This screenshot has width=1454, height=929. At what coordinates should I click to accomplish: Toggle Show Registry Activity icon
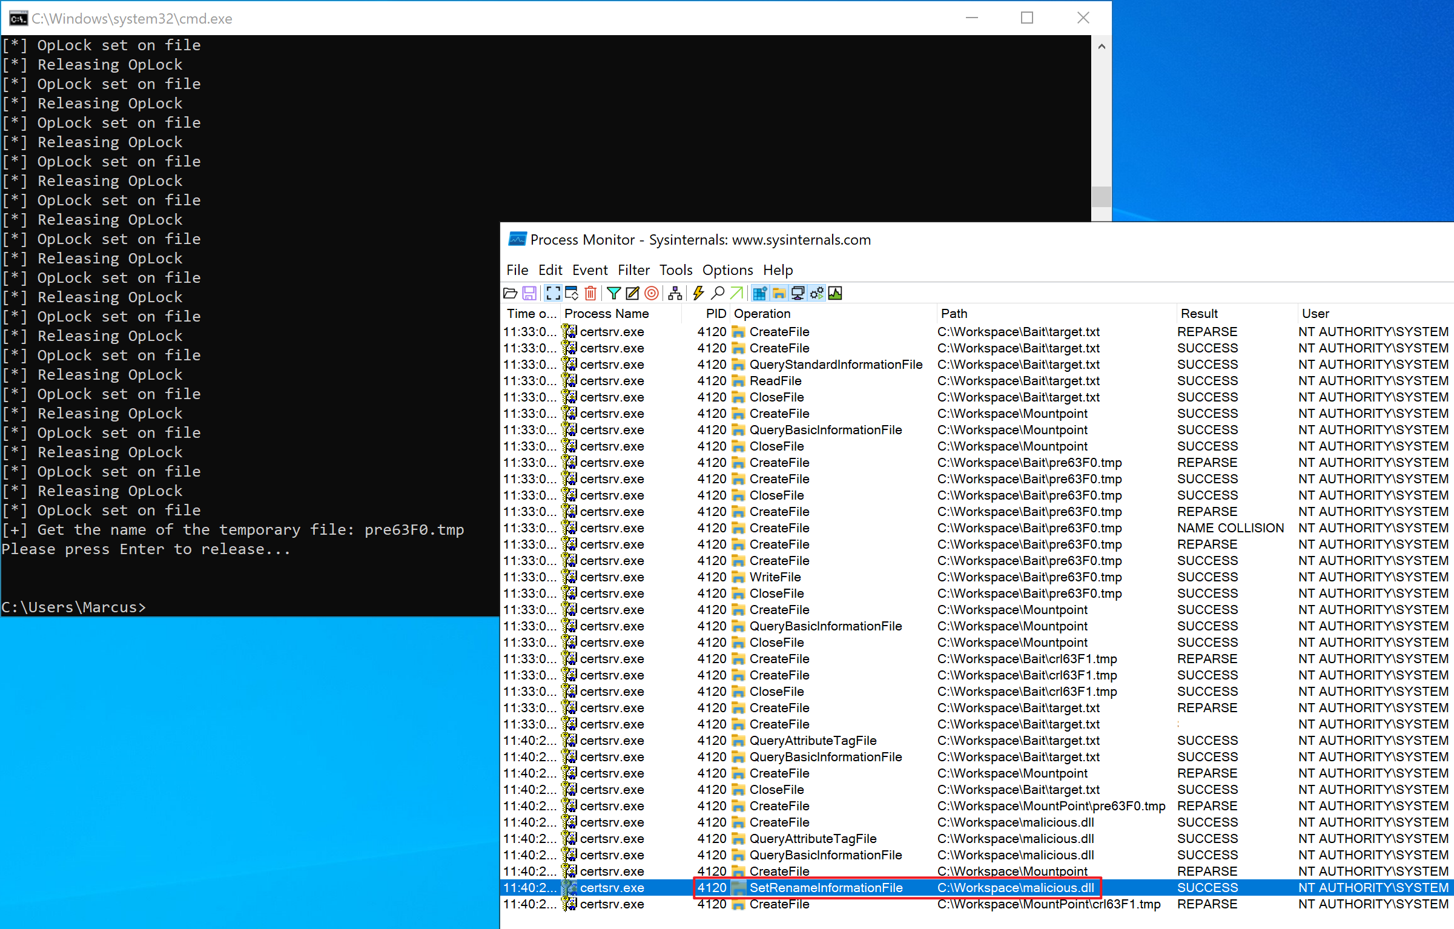[759, 294]
